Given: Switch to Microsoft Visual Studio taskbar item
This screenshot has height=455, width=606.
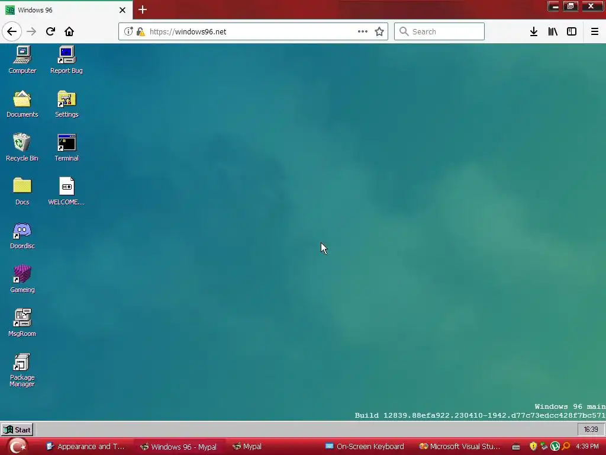Looking at the screenshot, I should pos(459,447).
